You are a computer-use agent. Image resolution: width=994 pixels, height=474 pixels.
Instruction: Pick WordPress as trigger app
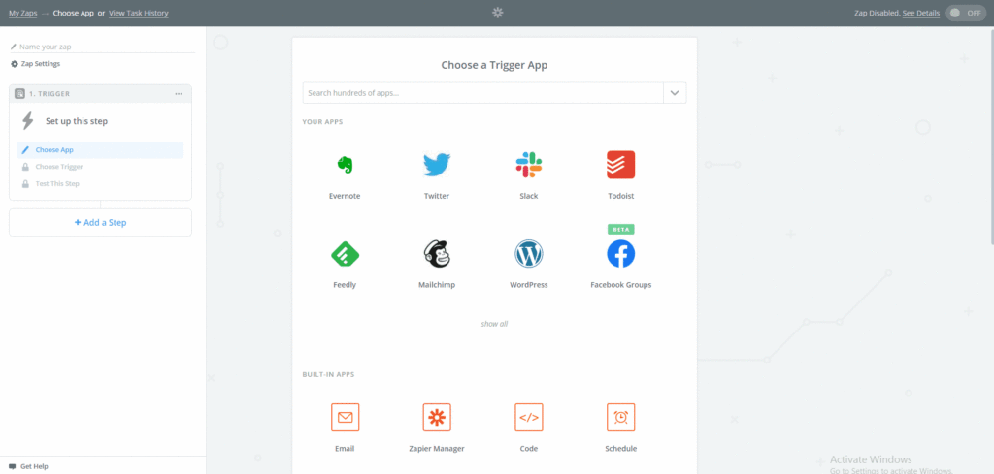pos(529,254)
